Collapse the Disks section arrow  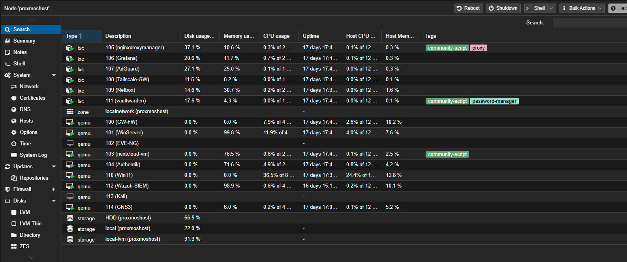[x=54, y=201]
